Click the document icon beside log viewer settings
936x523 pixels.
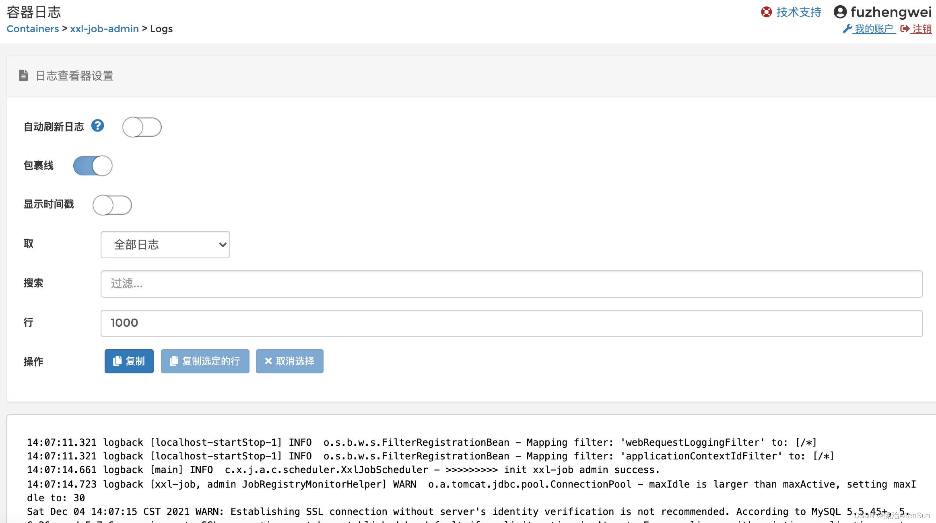[x=23, y=76]
